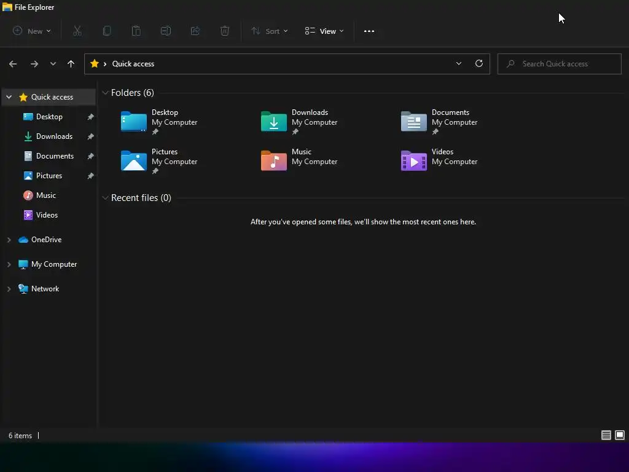Screen dimensions: 629x472
Task: Select the Pictures folder icon
Action: click(x=133, y=160)
